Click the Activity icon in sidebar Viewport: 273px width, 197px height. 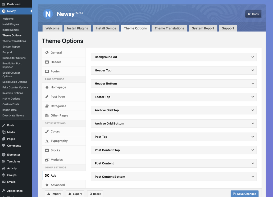[4, 168]
